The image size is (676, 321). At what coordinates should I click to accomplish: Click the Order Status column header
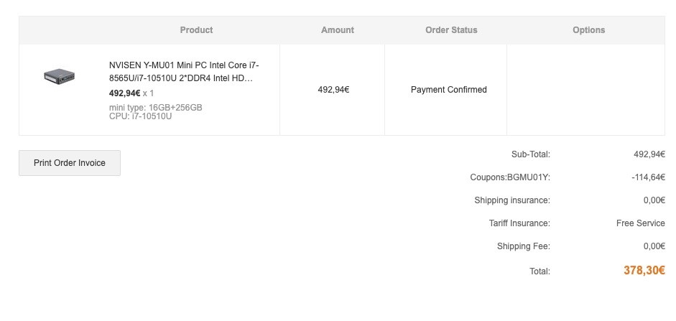[451, 30]
